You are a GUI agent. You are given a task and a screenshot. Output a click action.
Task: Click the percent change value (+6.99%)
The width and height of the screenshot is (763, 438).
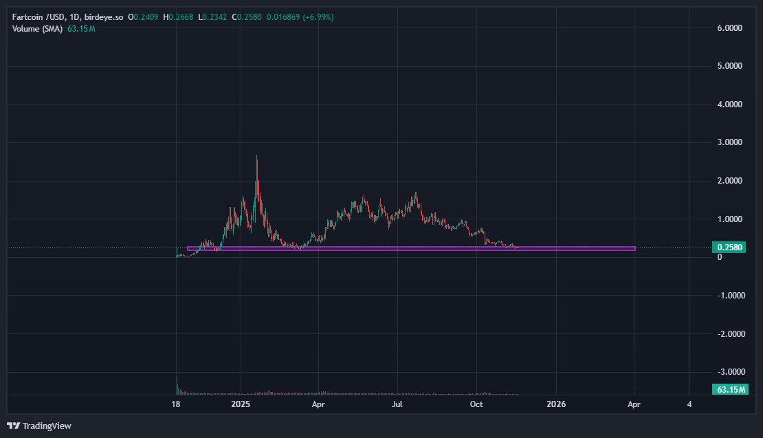tap(318, 17)
